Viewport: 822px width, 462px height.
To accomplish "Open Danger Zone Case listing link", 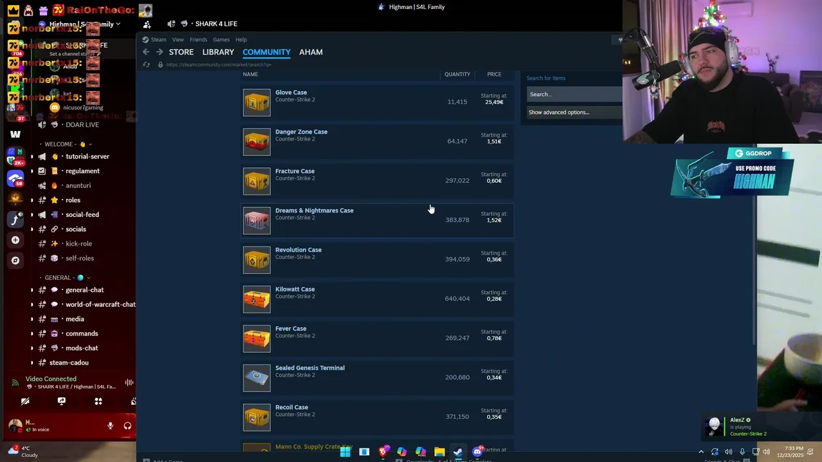I will point(301,132).
